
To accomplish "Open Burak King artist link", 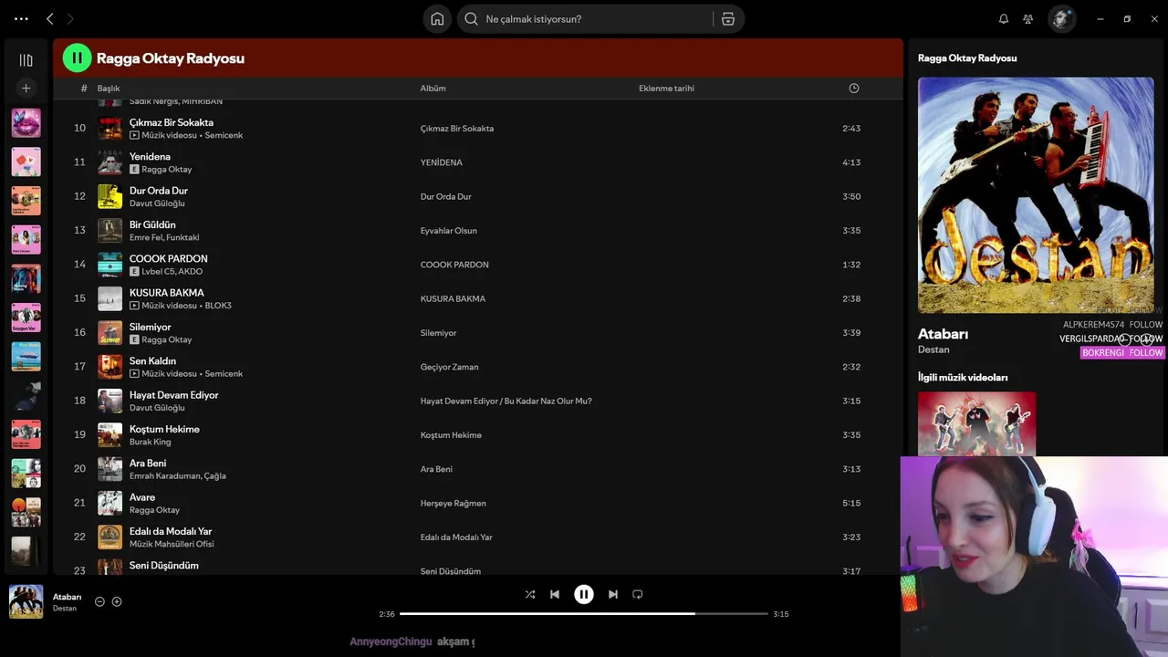I will (x=151, y=442).
